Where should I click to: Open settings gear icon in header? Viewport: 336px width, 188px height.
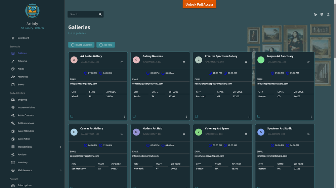322,14
